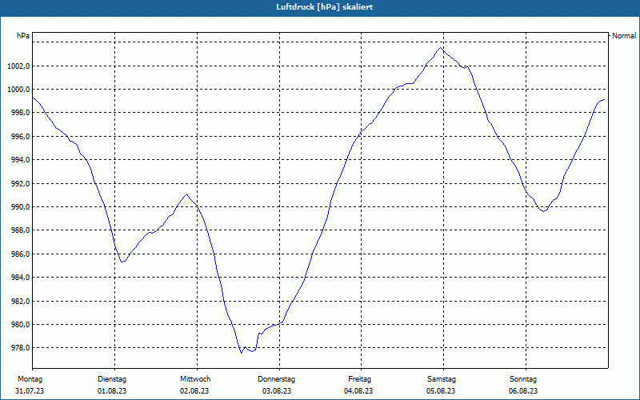Click the 990,0 axis value
This screenshot has height=400, width=640.
tap(20, 207)
